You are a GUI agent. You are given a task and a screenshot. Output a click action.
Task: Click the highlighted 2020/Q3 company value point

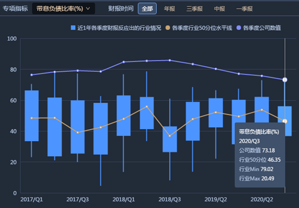[x=285, y=80]
